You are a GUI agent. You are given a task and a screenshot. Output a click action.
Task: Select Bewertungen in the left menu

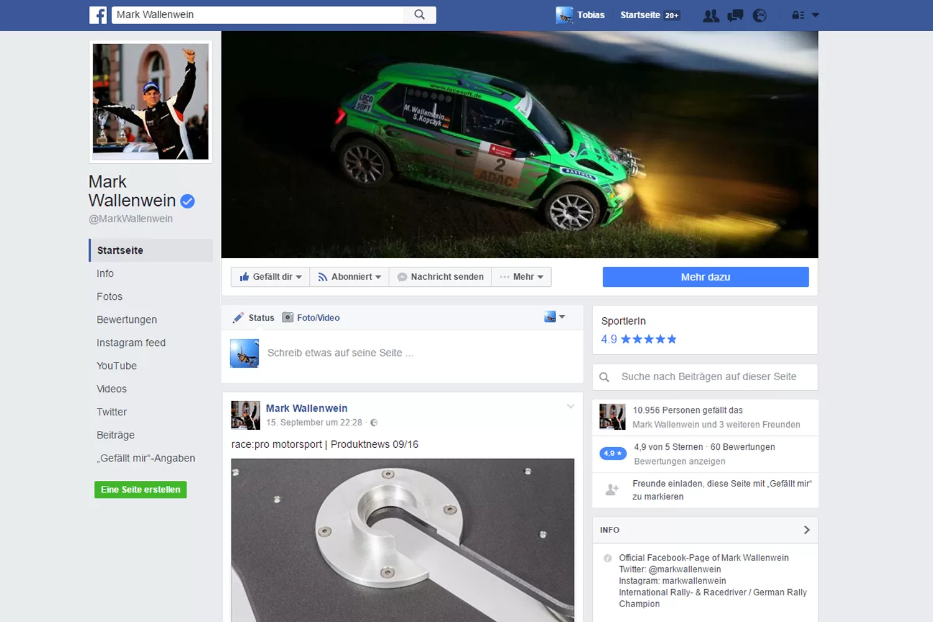click(127, 320)
